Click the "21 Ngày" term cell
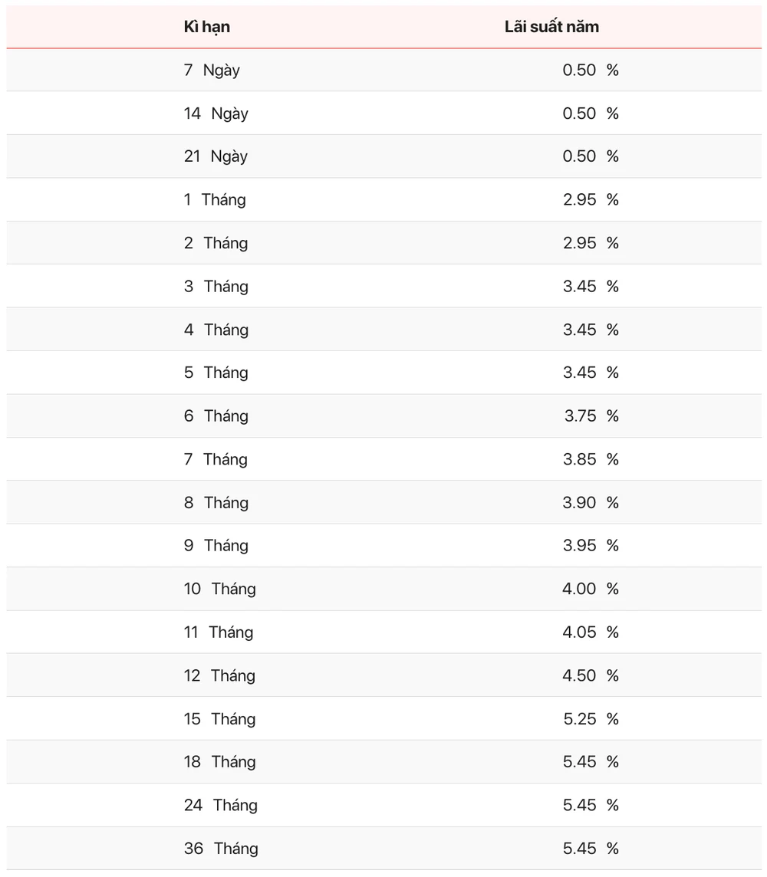767x877 pixels. click(x=216, y=156)
